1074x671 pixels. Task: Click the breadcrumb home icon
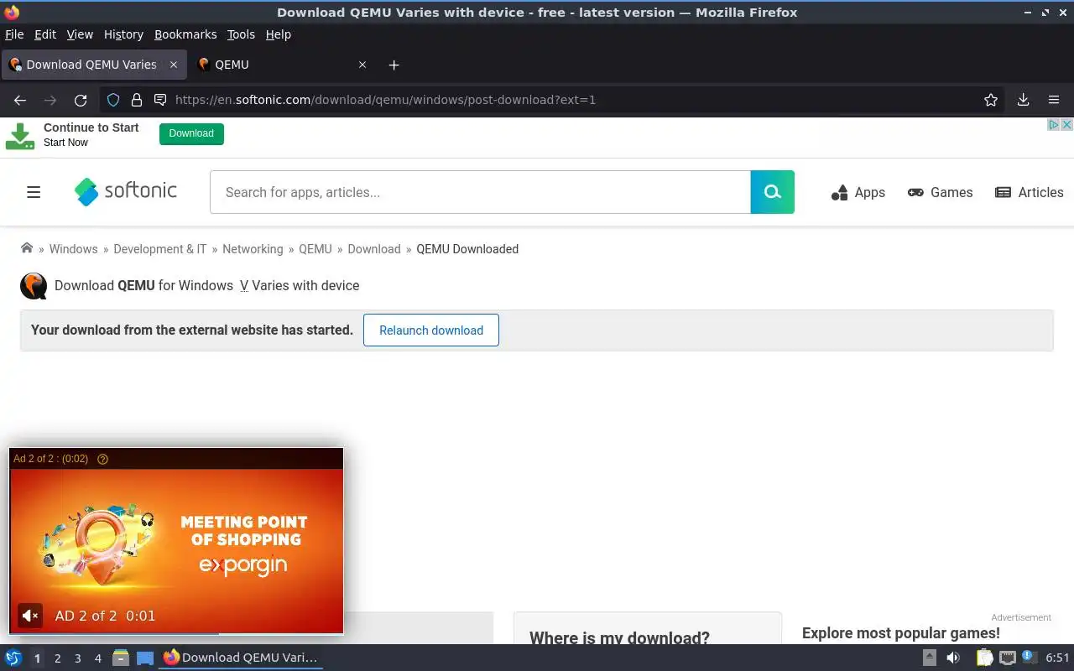point(27,248)
